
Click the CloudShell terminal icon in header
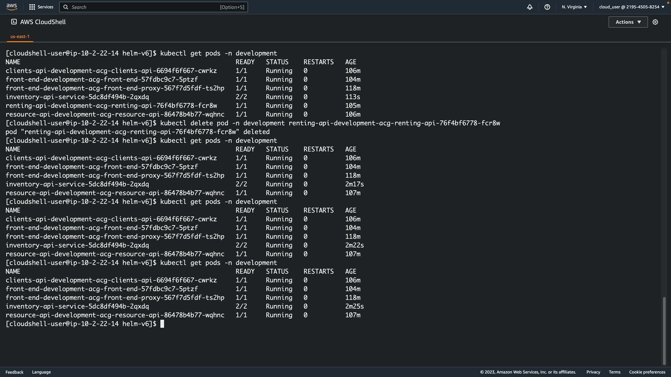[14, 22]
